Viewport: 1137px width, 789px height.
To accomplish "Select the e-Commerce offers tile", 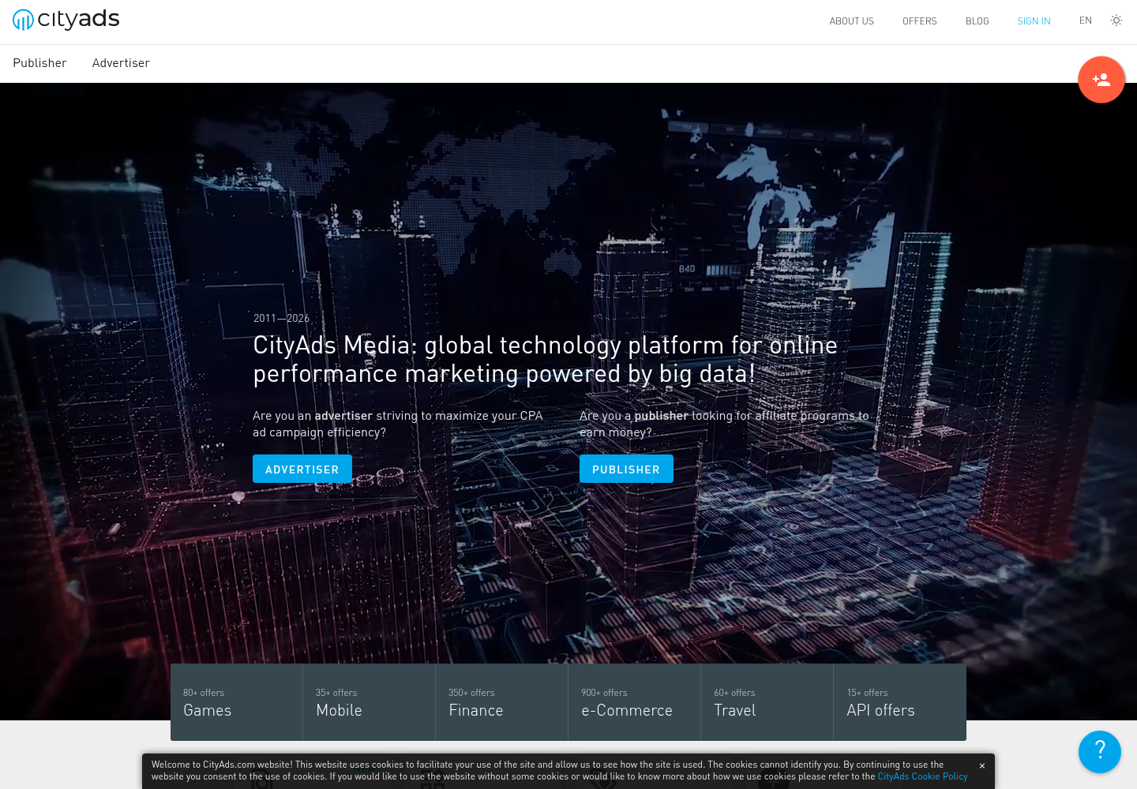I will coord(635,702).
